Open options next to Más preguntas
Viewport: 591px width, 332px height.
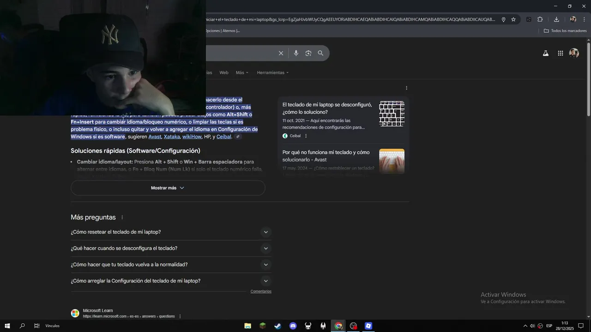(122, 218)
